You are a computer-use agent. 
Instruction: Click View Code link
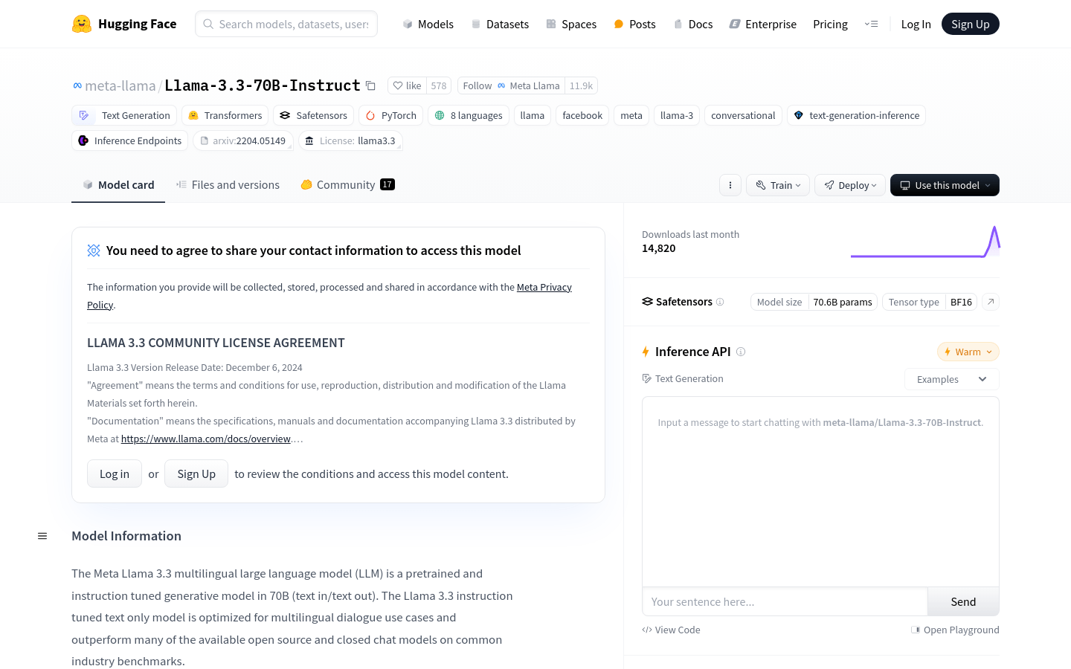click(x=671, y=630)
